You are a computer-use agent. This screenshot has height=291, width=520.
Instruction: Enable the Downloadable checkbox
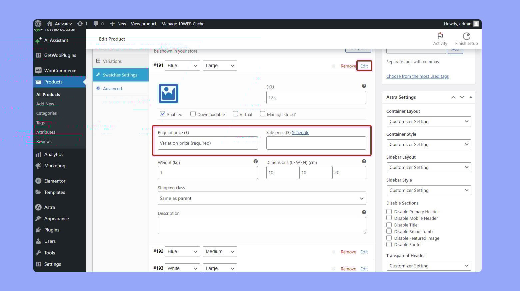[x=193, y=114]
